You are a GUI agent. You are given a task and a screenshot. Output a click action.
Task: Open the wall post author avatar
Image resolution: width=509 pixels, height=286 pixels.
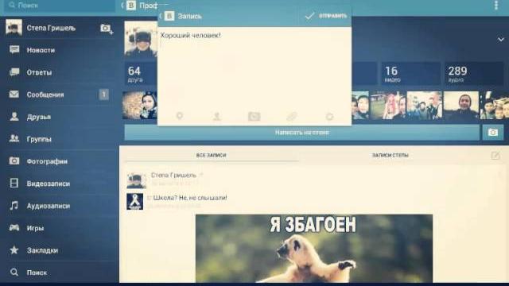coord(136,180)
